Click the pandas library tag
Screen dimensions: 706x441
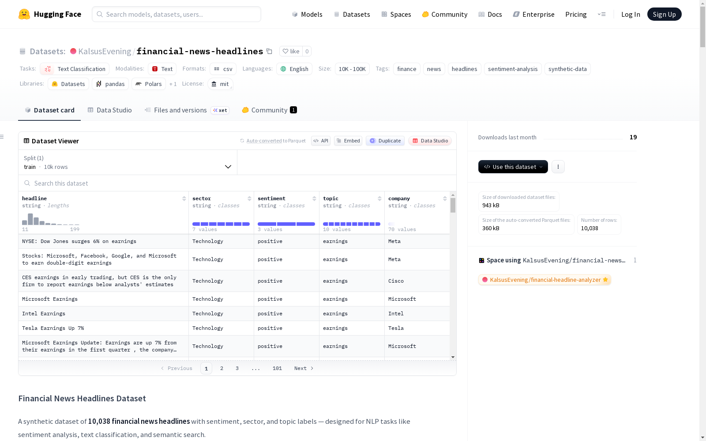[110, 84]
